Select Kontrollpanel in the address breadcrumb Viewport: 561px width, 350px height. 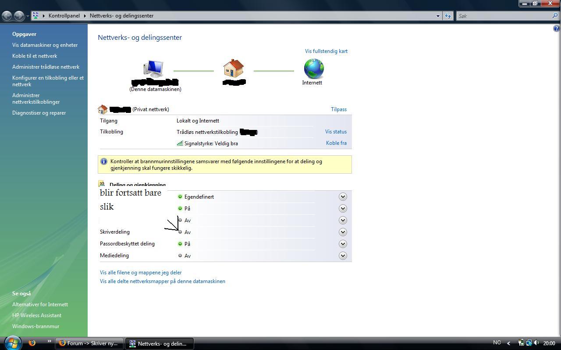pos(64,16)
